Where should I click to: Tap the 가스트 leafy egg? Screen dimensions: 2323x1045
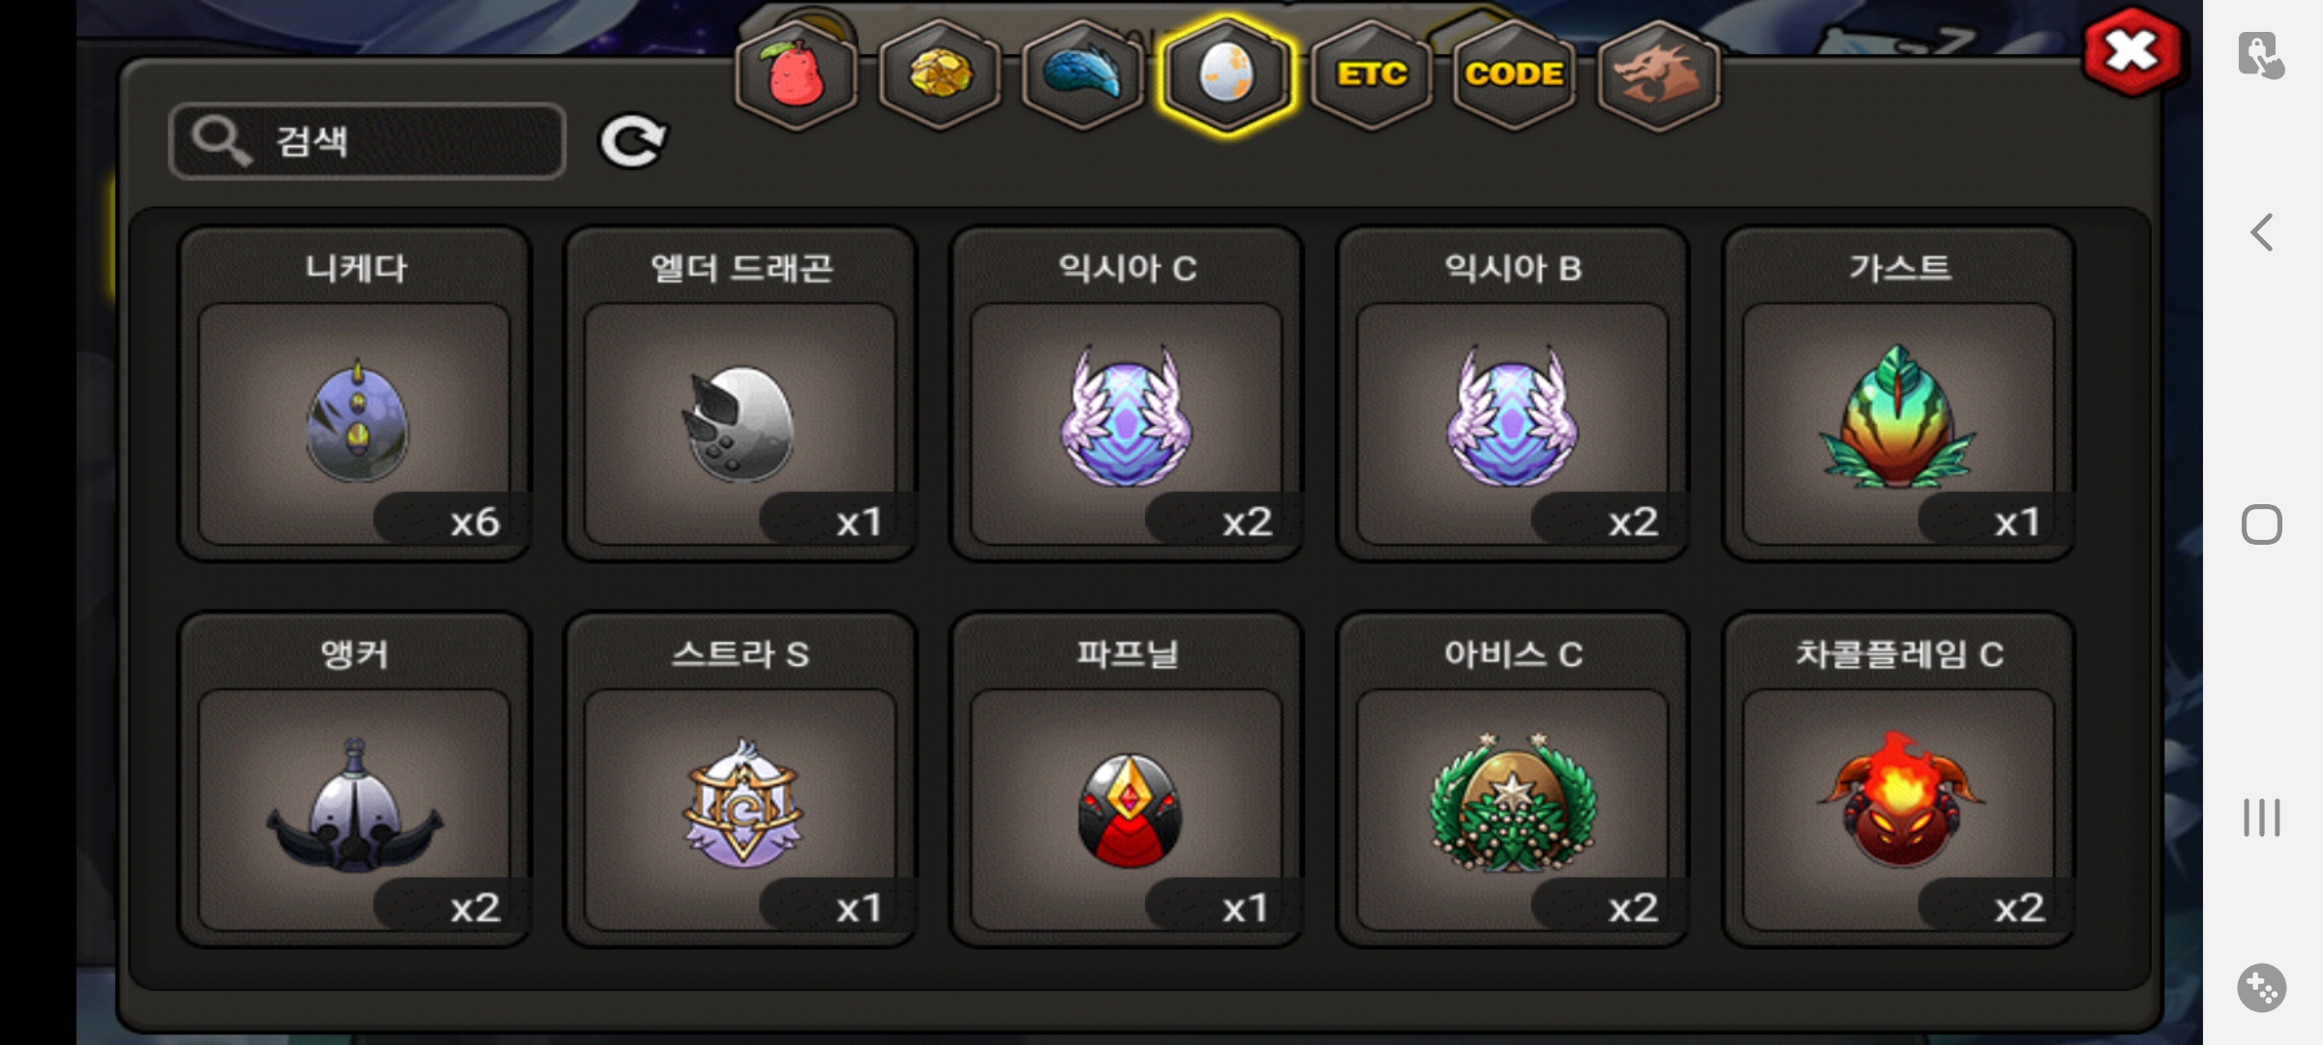pyautogui.click(x=1899, y=394)
